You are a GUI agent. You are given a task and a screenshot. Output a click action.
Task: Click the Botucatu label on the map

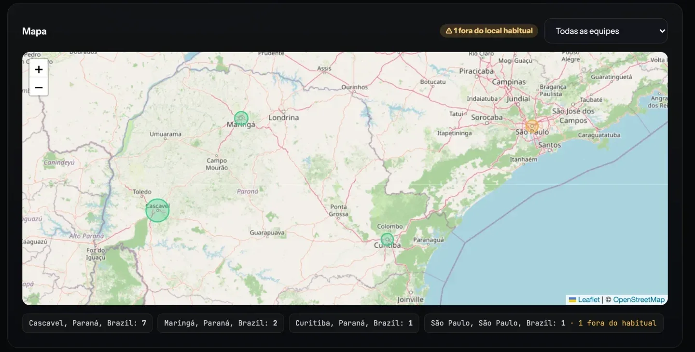coord(433,82)
